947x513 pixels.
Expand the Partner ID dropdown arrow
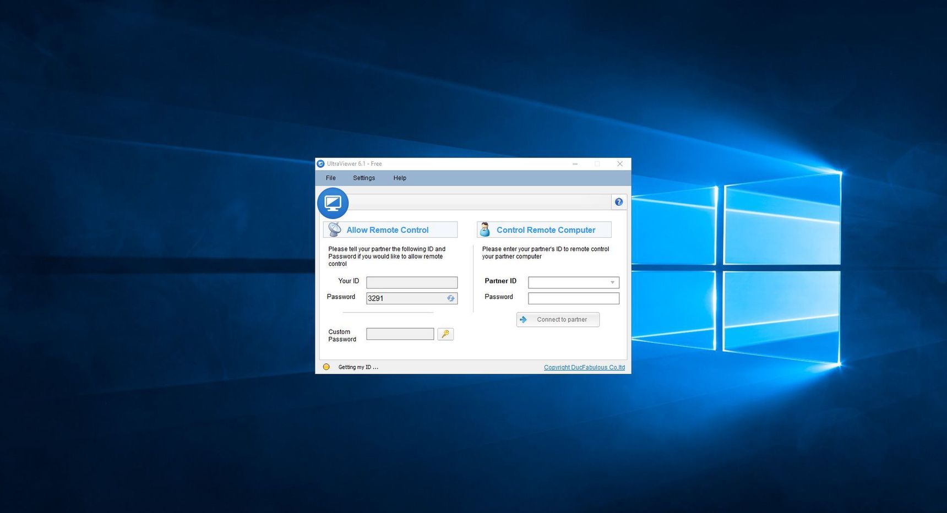612,282
